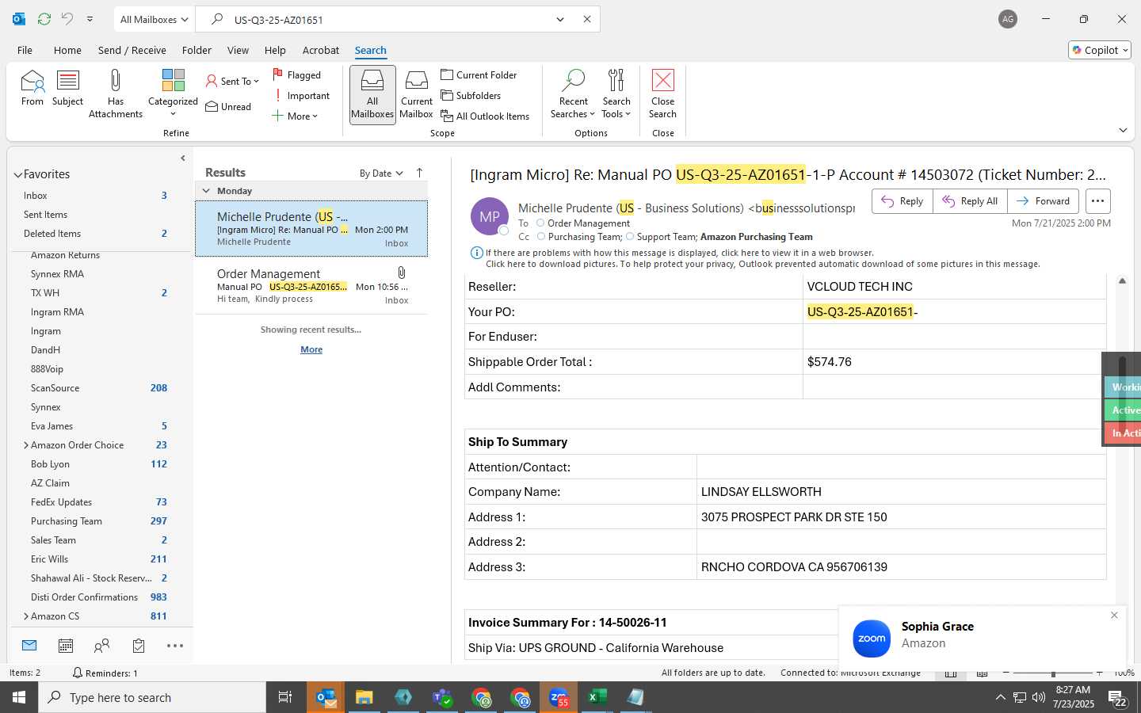Open search box options chevron
The height and width of the screenshot is (713, 1141).
pos(560,19)
